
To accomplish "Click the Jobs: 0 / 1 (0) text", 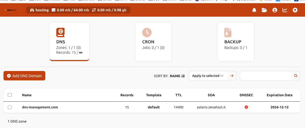I will (153, 48).
